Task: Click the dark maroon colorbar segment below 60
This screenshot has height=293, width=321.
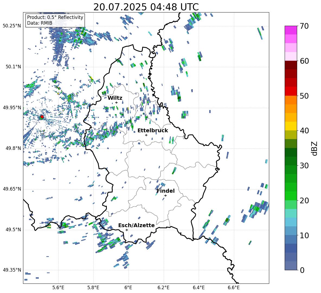Action: click(291, 65)
